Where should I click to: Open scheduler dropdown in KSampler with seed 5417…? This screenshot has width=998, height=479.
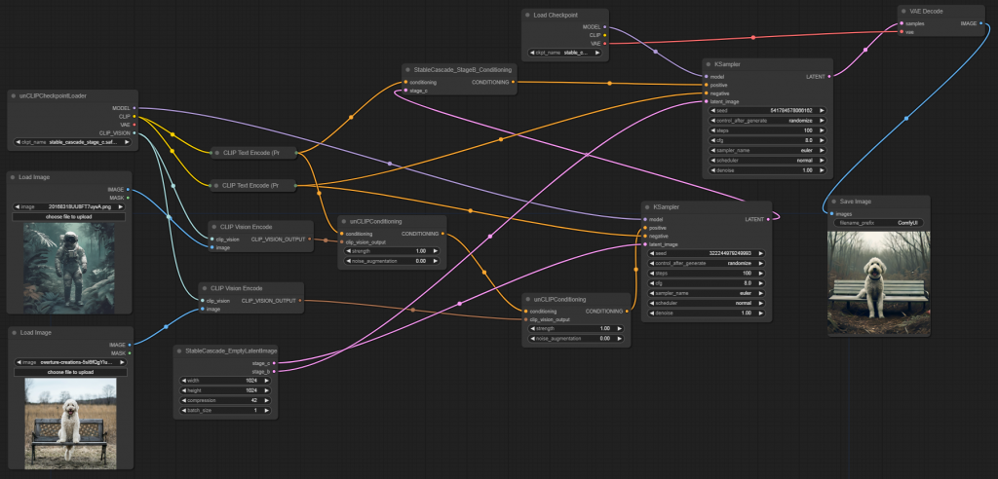coord(767,162)
